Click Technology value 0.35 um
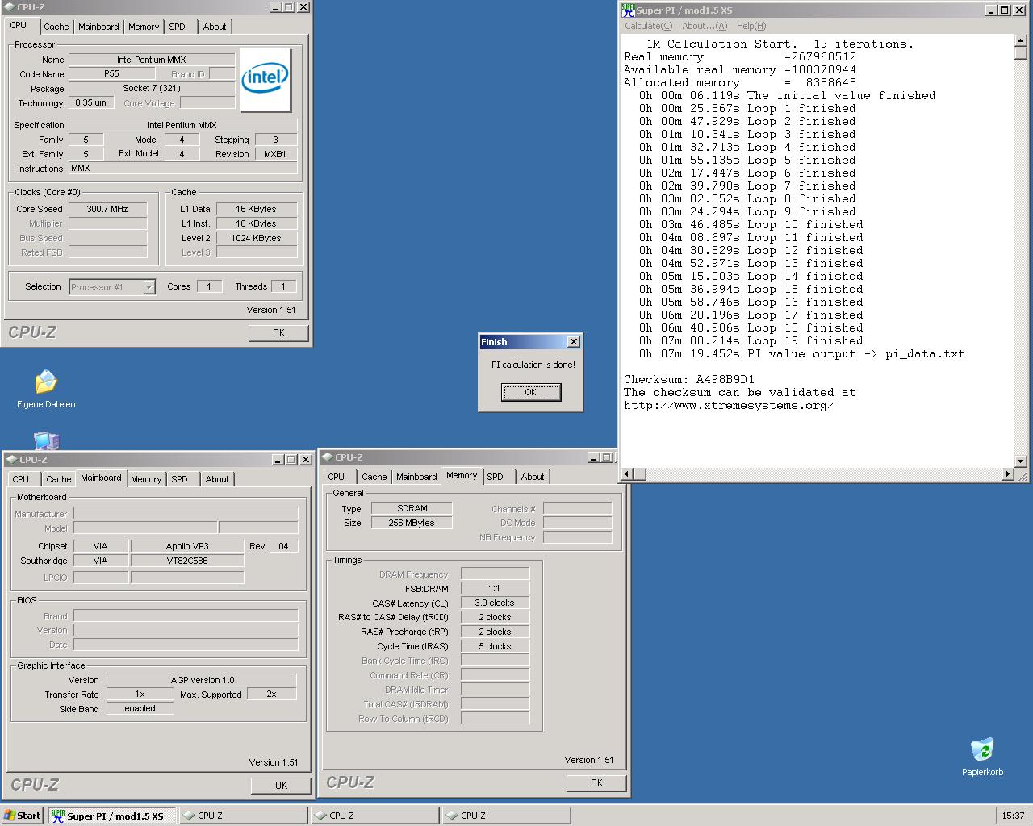The width and height of the screenshot is (1033, 826). pos(91,102)
